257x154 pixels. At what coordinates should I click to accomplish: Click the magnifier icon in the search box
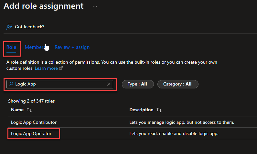11,84
